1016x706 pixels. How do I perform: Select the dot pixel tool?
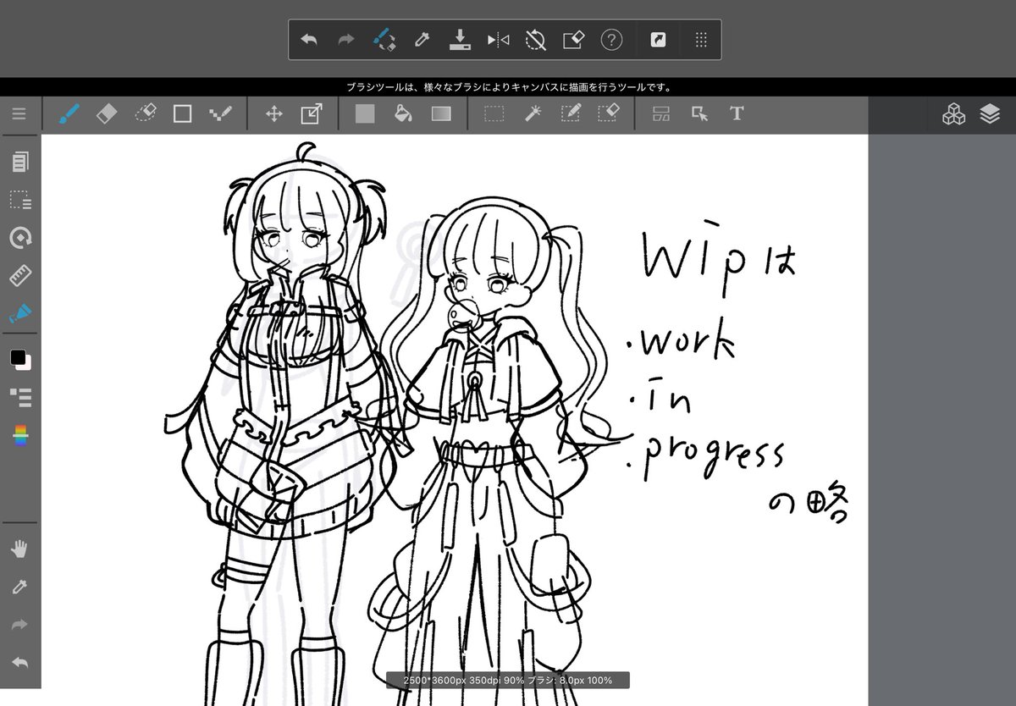click(x=220, y=113)
